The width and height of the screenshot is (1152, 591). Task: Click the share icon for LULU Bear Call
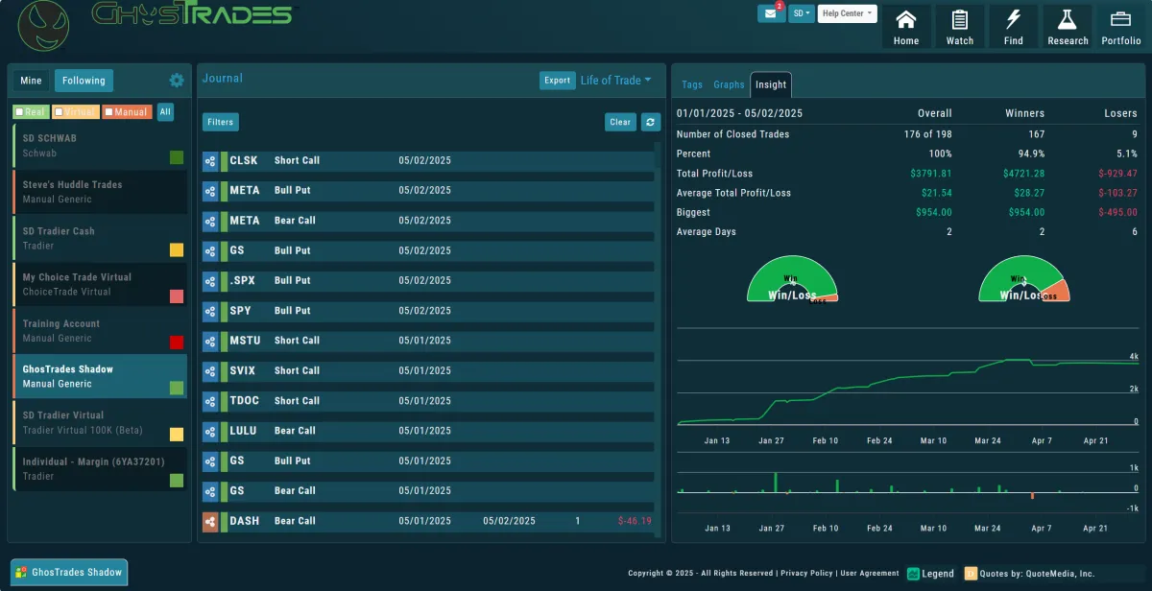210,431
